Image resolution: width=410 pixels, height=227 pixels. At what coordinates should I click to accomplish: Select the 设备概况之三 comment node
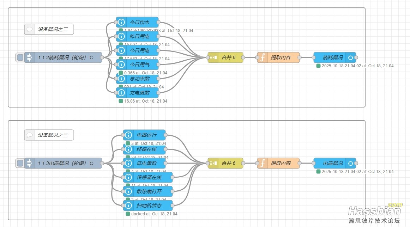point(54,135)
